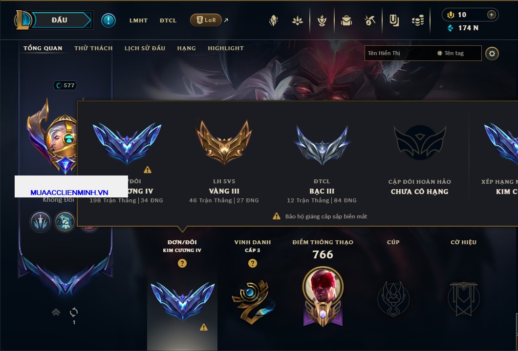Screen dimensions: 518x351
Task: Open the exclamation alert icon
Action: (x=108, y=20)
